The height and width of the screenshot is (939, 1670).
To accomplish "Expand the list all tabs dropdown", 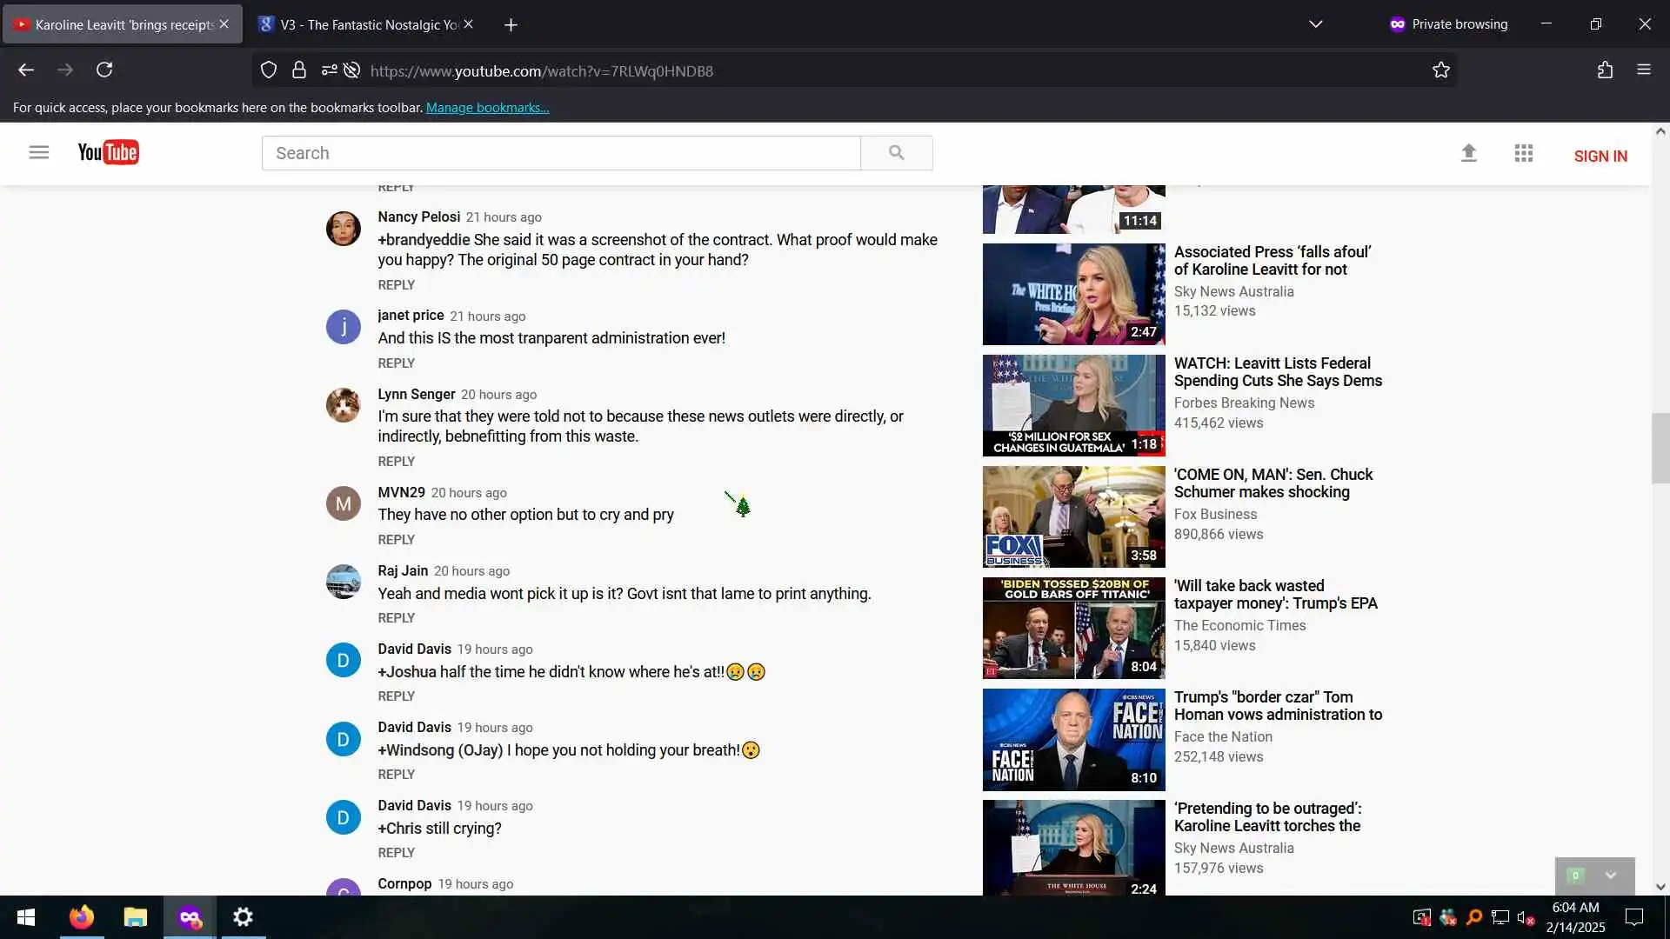I will pos(1315,24).
